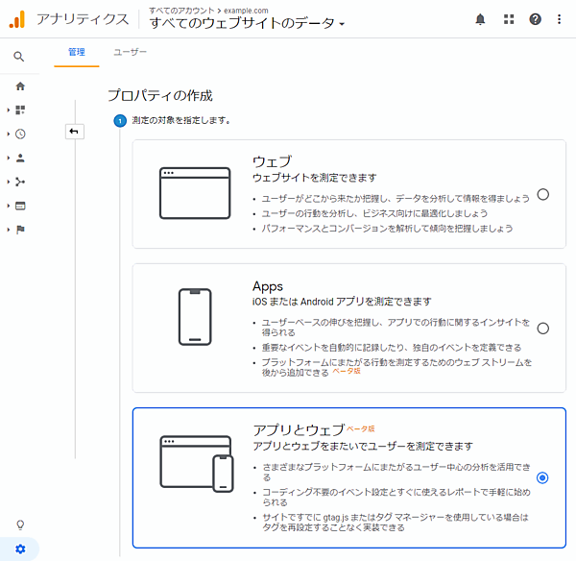This screenshot has width=576, height=561.
Task: Select the アプリとウェブ radio button
Action: (x=543, y=477)
